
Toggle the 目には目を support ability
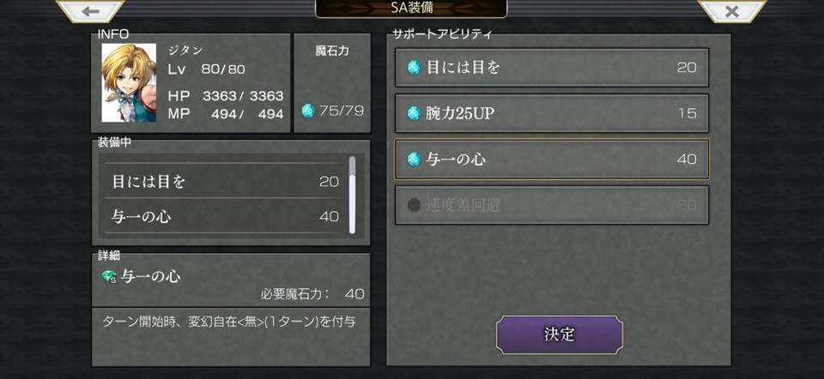coord(552,67)
